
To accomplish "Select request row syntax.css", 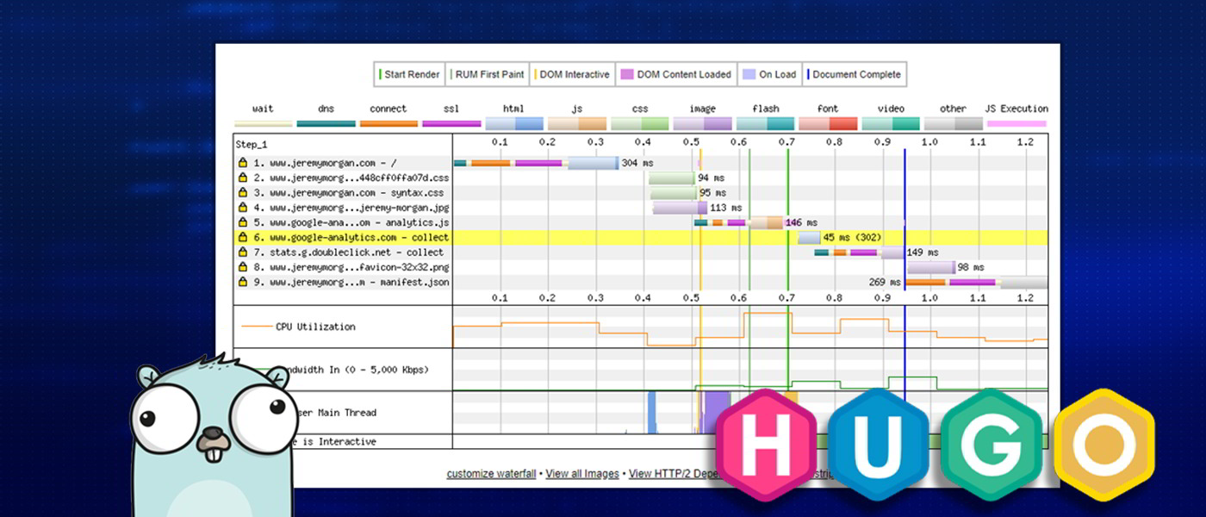I will (x=642, y=193).
